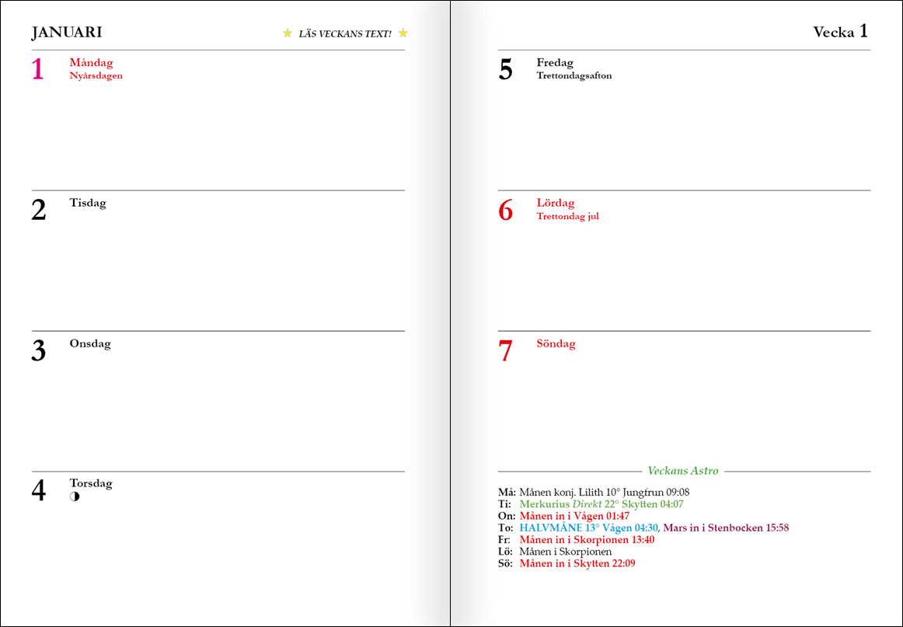This screenshot has height=627, width=903.
Task: Select the Mars in i Stenbocken entry
Action: click(x=726, y=528)
